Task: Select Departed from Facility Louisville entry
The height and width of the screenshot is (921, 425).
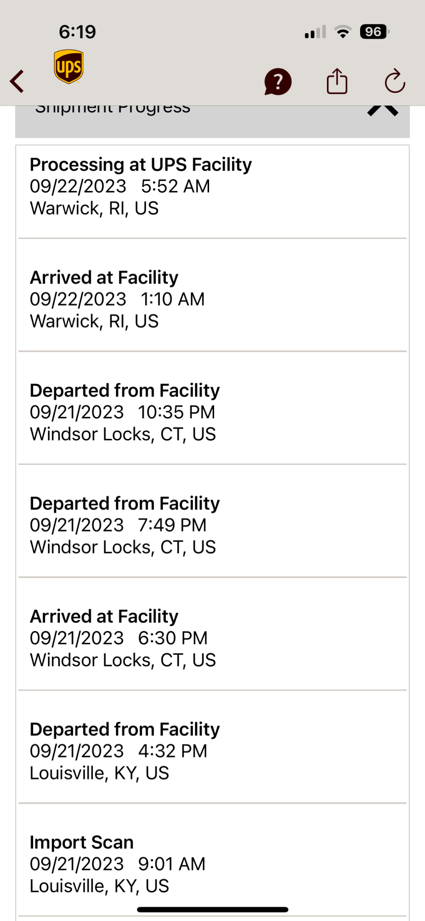Action: 212,747
